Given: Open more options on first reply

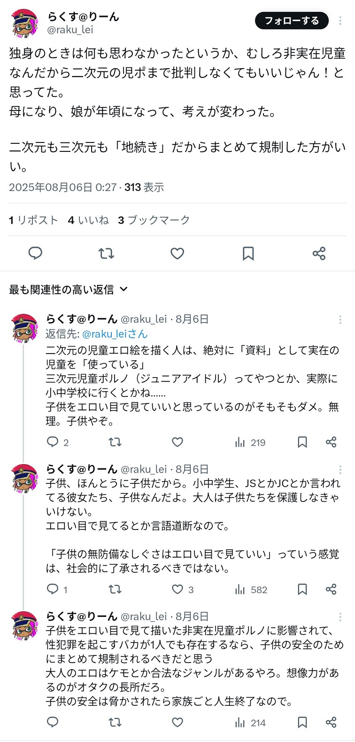Looking at the screenshot, I should 340,320.
